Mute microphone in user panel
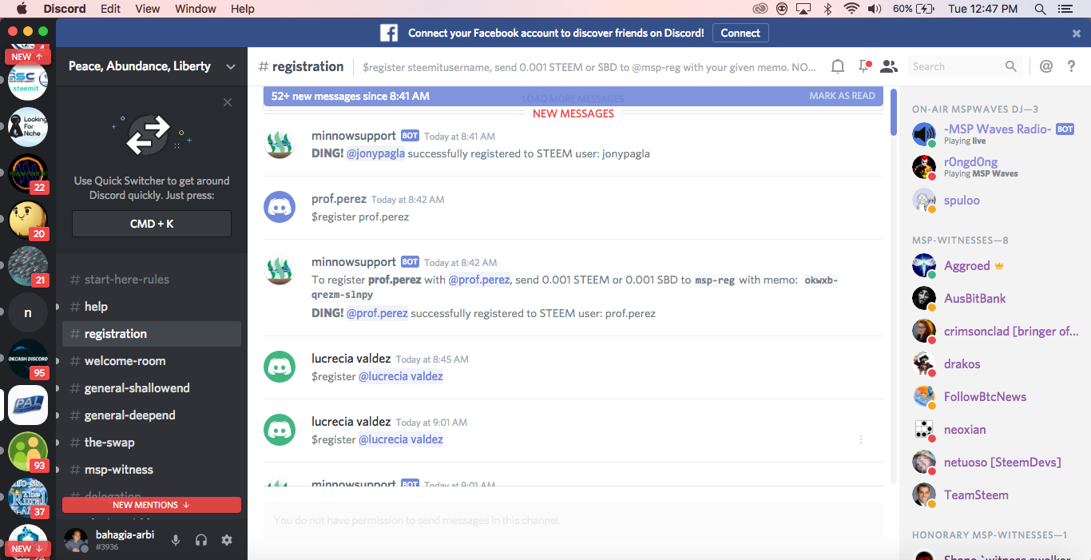 point(176,540)
